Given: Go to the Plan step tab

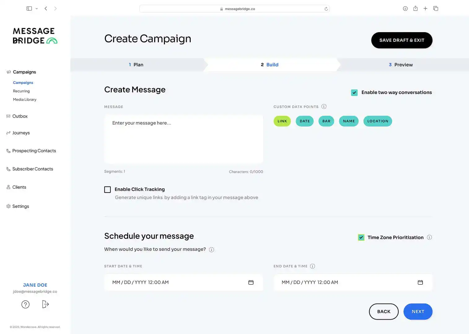Looking at the screenshot, I should 136,65.
